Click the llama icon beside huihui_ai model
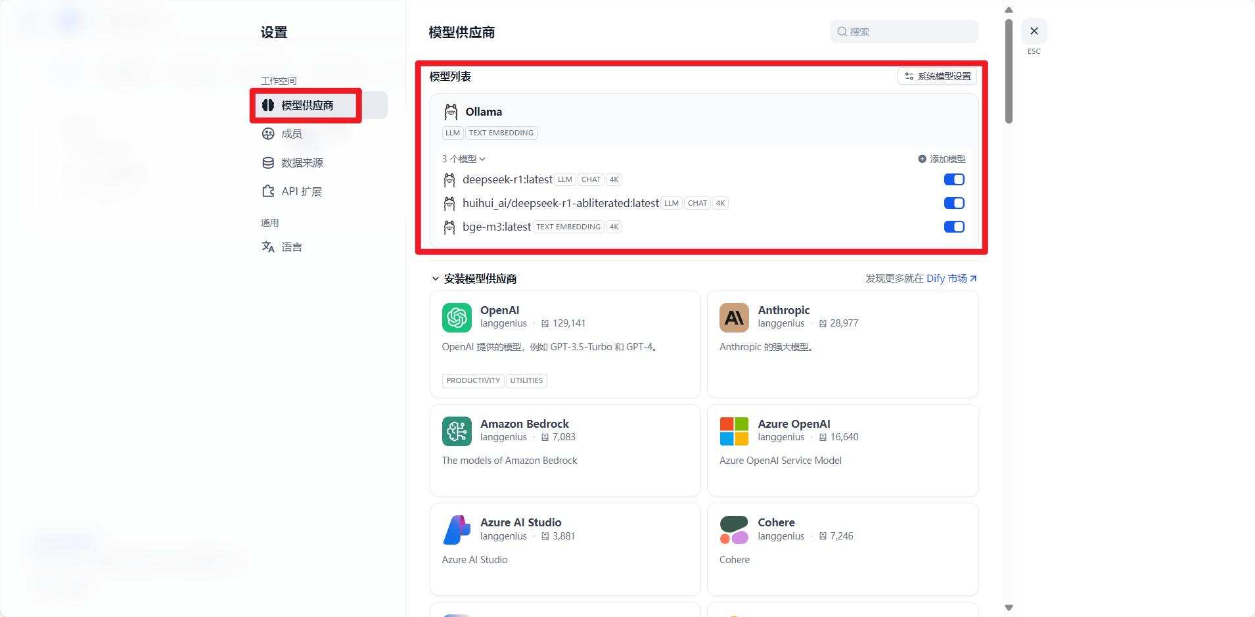1255x617 pixels. (449, 203)
